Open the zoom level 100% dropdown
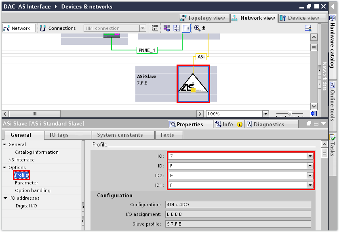Image resolution: width=339 pixels, height=232 pixels. coord(265,114)
